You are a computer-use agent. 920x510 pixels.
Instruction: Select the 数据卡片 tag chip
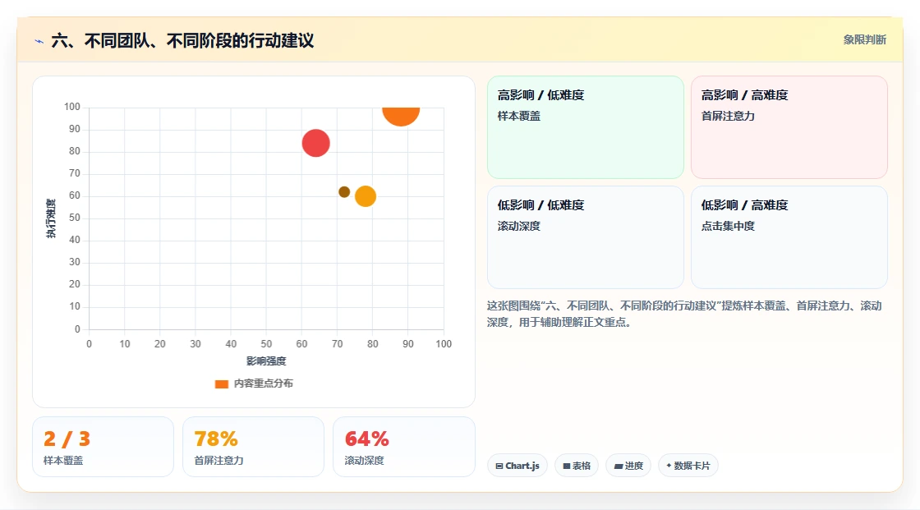coord(688,466)
